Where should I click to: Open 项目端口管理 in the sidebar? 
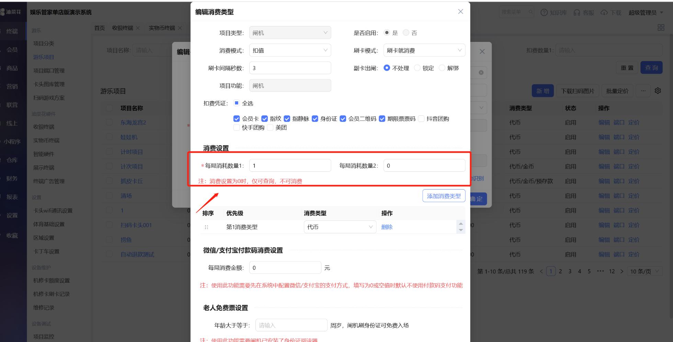(49, 71)
